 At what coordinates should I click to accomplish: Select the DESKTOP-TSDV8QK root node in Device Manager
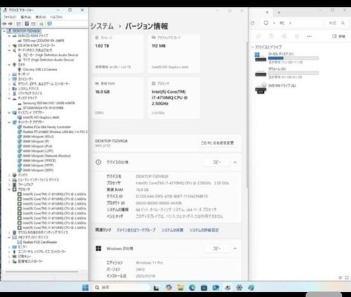pos(24,31)
